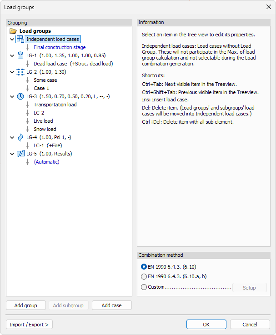Click the LG-5 results icon
276x335 pixels.
pos(20,154)
